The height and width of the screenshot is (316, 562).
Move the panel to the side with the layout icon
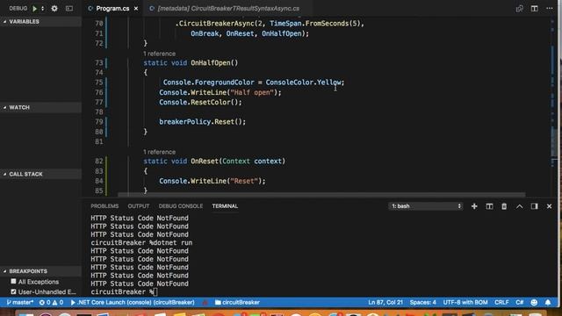click(534, 206)
